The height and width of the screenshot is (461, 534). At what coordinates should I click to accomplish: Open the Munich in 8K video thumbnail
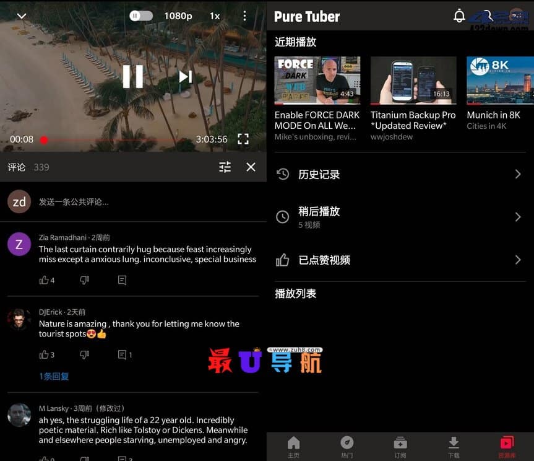click(501, 80)
